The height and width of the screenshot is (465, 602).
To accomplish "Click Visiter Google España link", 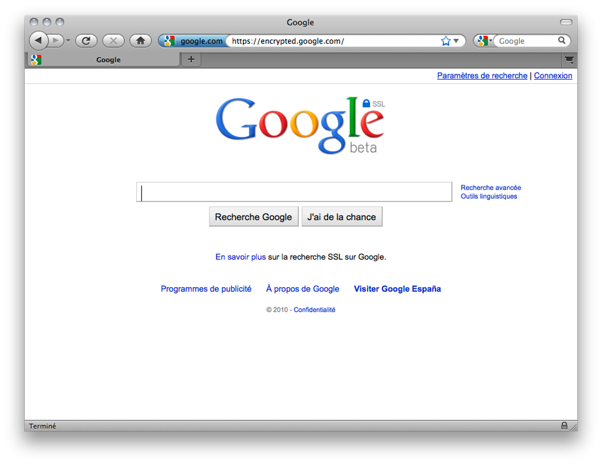I will click(x=397, y=289).
